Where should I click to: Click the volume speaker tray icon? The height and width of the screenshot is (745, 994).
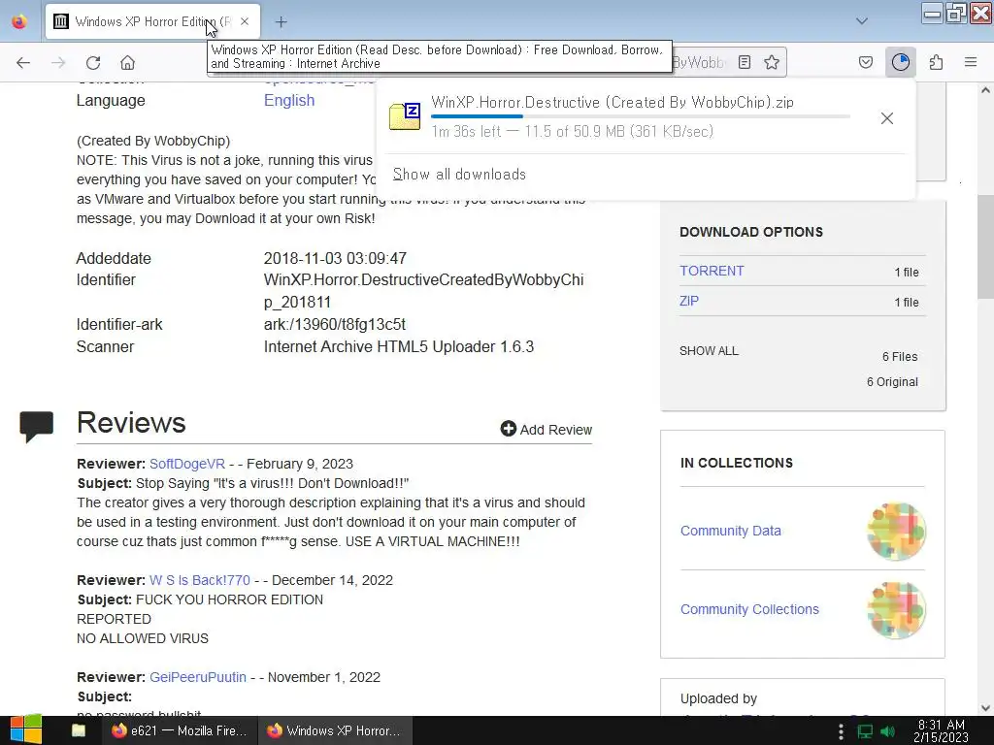click(888, 731)
